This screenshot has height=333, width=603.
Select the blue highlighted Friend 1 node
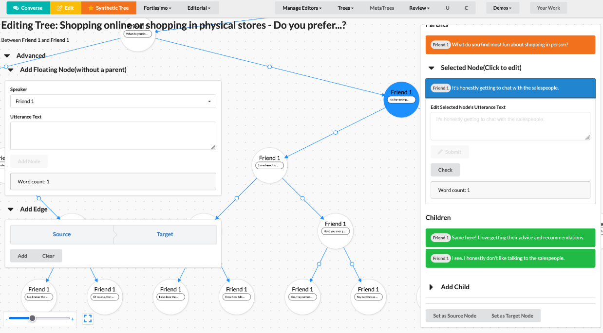pyautogui.click(x=401, y=99)
